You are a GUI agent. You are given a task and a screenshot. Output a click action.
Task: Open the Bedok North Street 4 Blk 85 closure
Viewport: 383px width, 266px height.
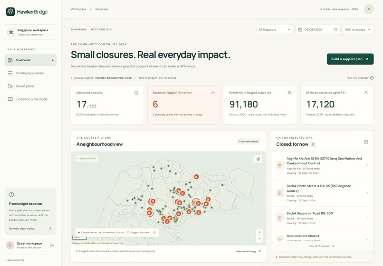pos(322,193)
